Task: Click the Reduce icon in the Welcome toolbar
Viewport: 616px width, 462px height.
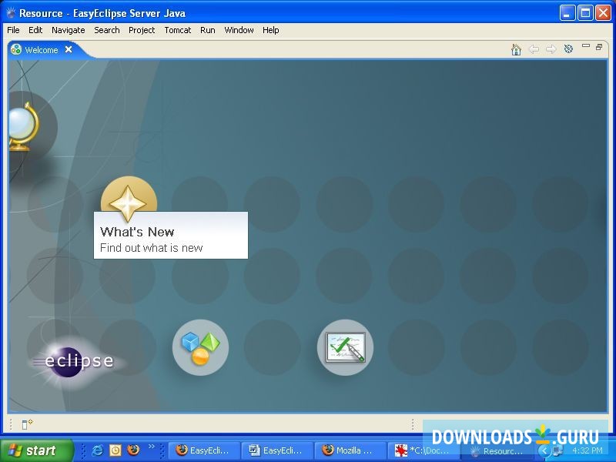Action: pyautogui.click(x=568, y=49)
